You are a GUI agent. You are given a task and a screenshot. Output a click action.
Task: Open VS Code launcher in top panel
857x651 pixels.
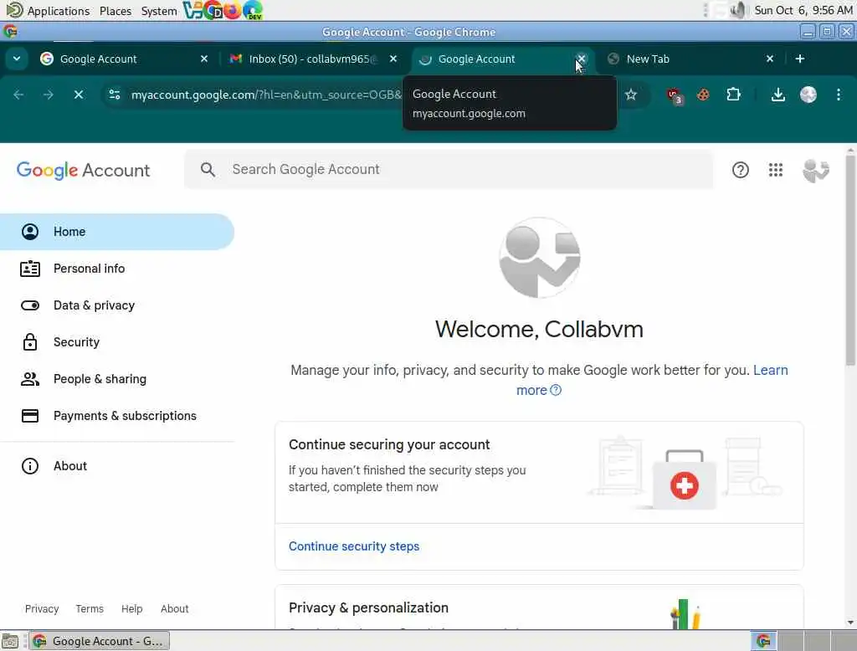click(192, 10)
